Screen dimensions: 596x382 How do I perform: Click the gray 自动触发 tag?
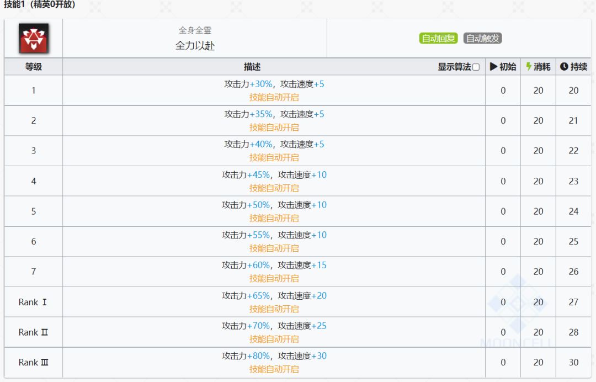click(483, 39)
